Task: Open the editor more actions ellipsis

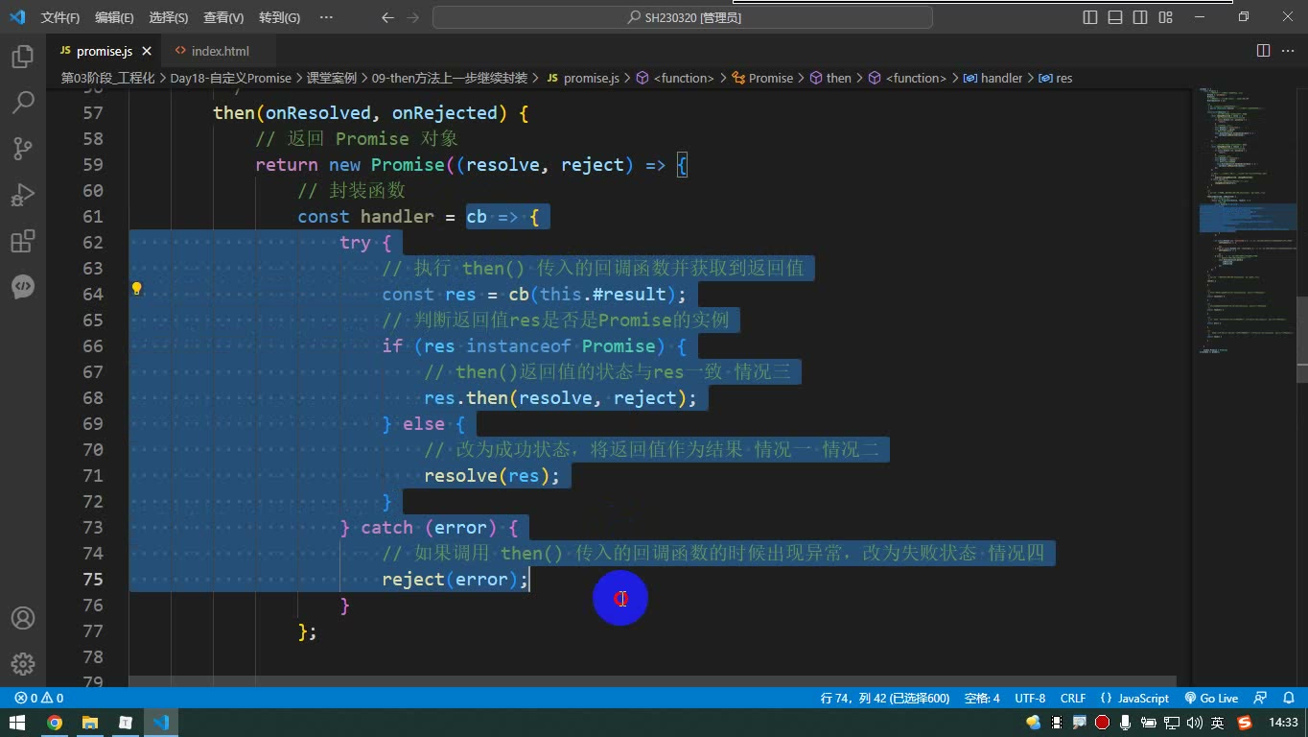Action: click(1288, 51)
